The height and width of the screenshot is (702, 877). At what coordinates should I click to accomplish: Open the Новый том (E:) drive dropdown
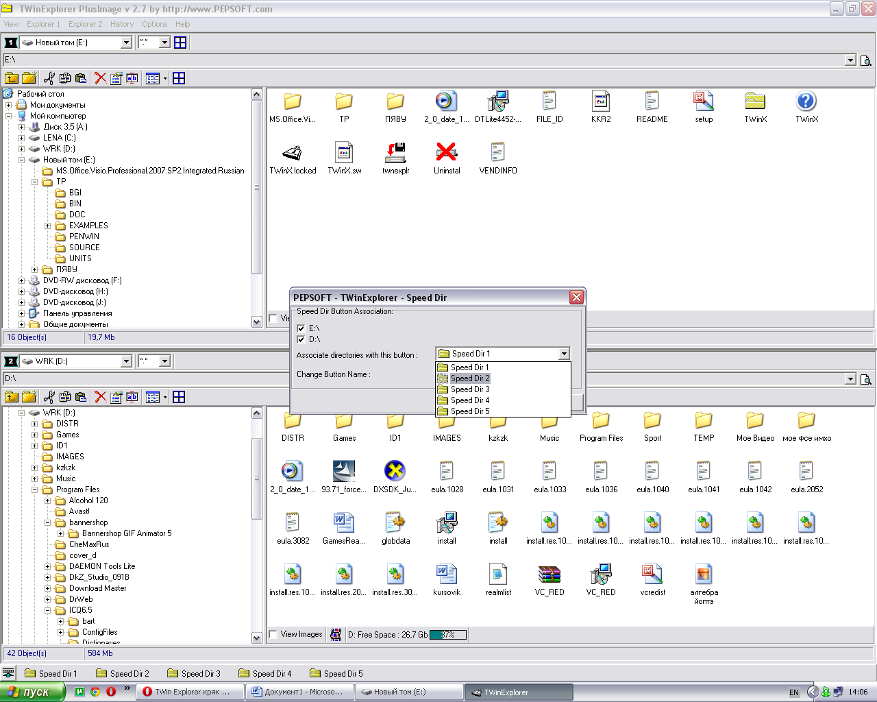(x=126, y=43)
